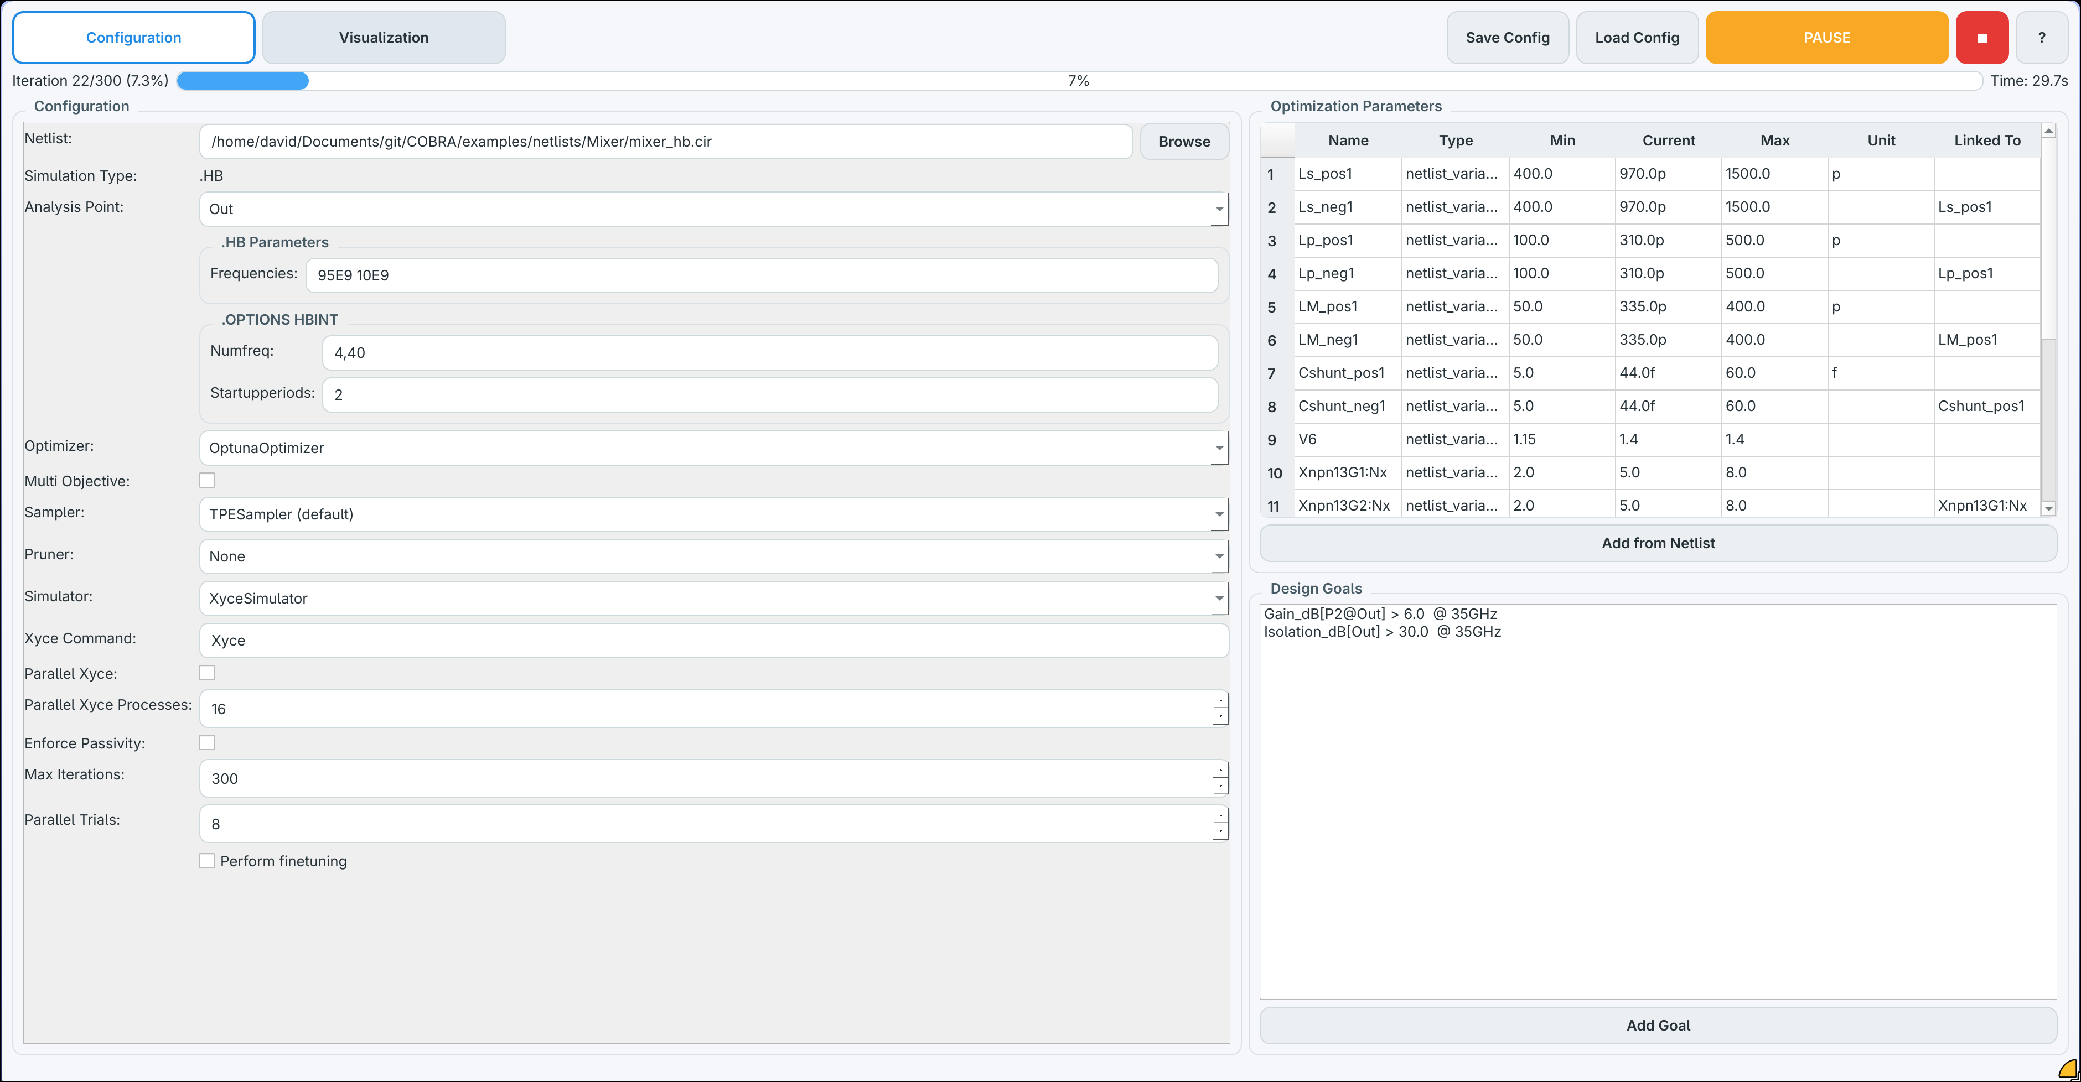Click Load Config
Screen dimensions: 2081x1082
coord(1637,38)
